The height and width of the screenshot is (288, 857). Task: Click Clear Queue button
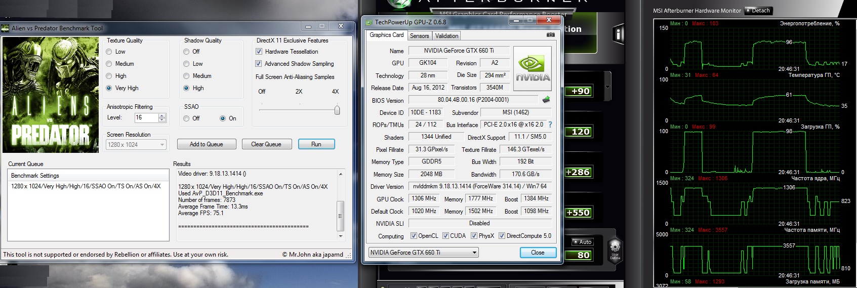click(266, 144)
